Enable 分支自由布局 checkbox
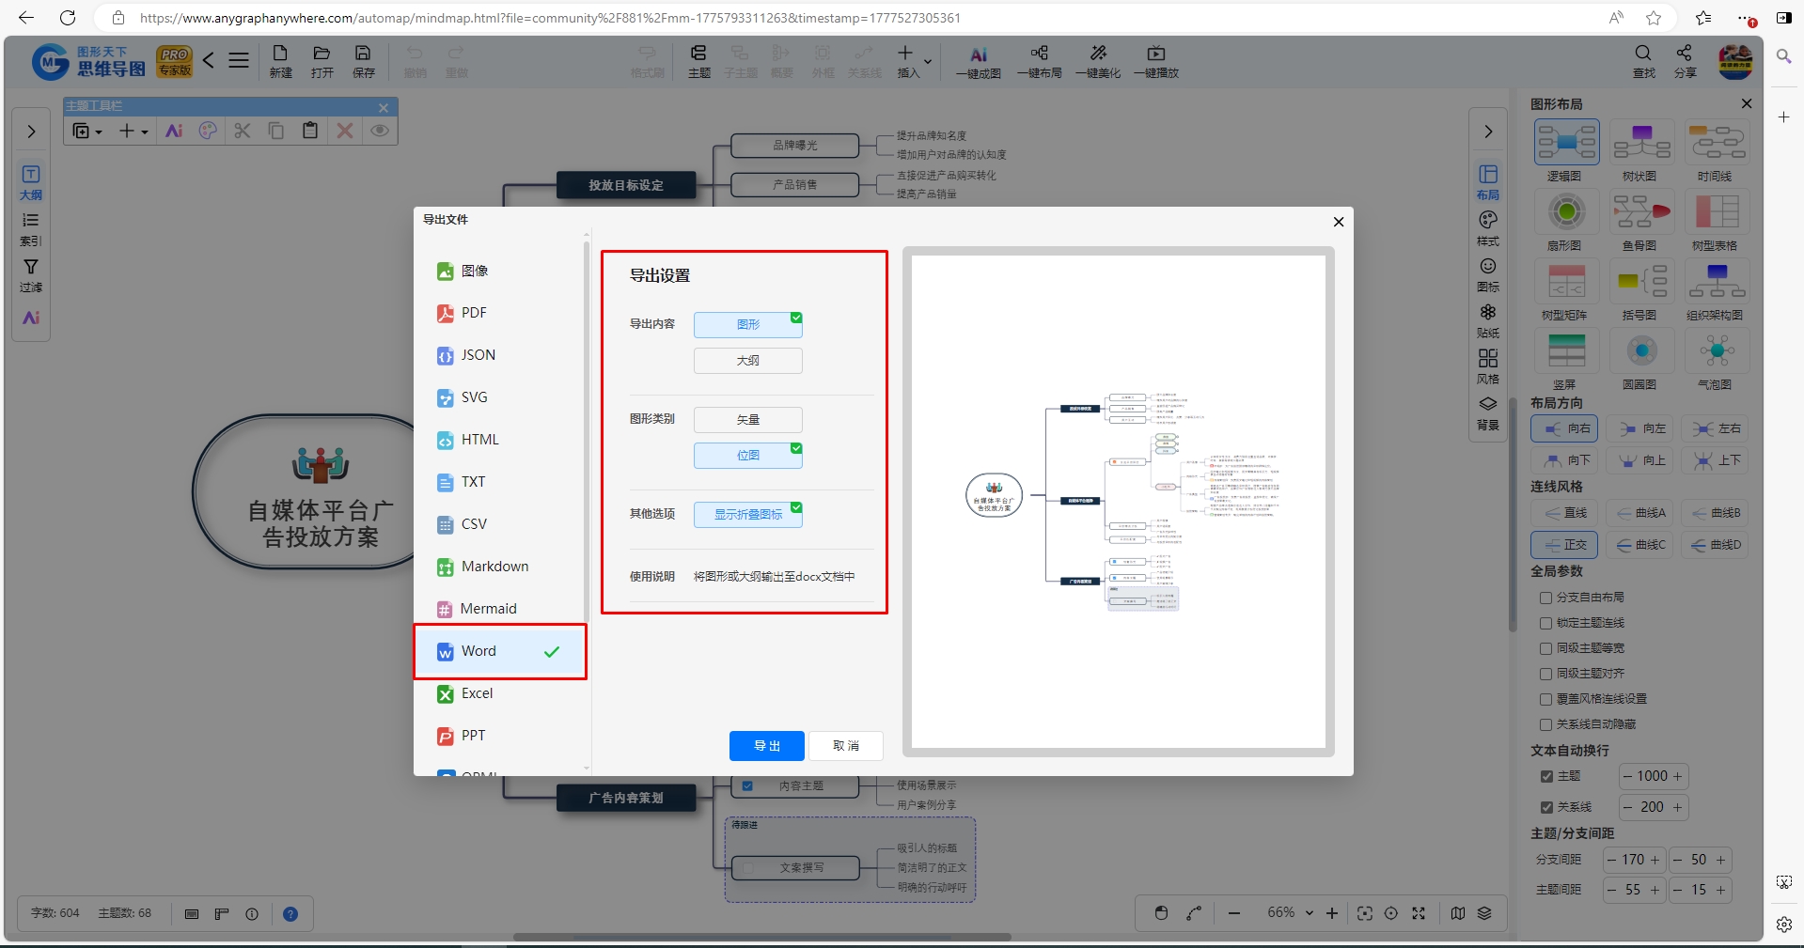Image resolution: width=1804 pixels, height=948 pixels. (1545, 598)
